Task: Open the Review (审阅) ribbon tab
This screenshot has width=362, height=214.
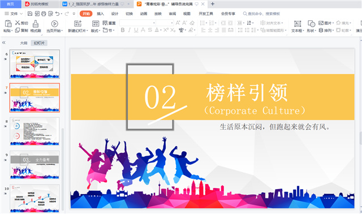Action: click(x=172, y=14)
